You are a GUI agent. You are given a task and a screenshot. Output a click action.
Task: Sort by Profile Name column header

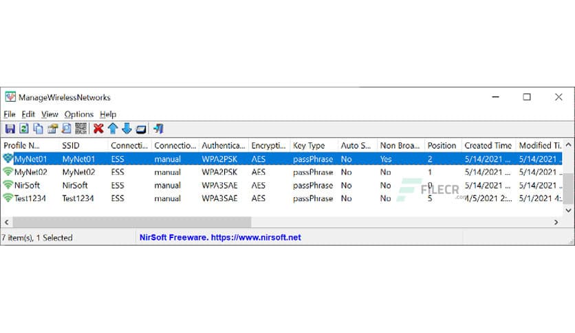click(x=30, y=146)
